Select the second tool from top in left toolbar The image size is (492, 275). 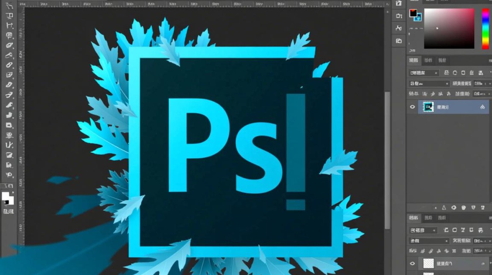(9, 16)
